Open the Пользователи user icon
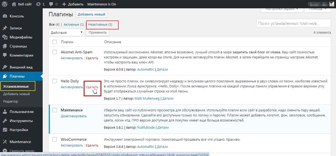 [x=5, y=112]
